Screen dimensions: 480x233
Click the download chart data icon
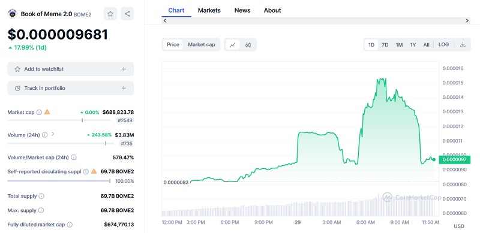point(463,45)
